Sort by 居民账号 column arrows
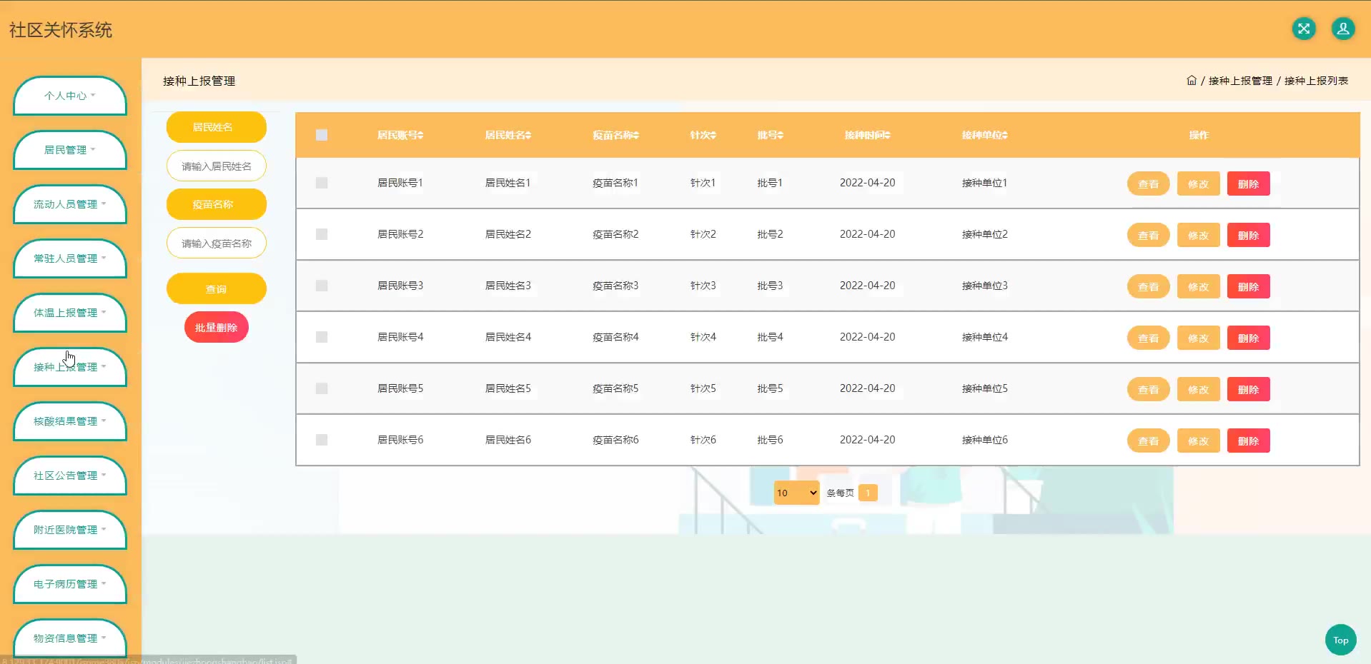Image resolution: width=1371 pixels, height=664 pixels. 420,135
